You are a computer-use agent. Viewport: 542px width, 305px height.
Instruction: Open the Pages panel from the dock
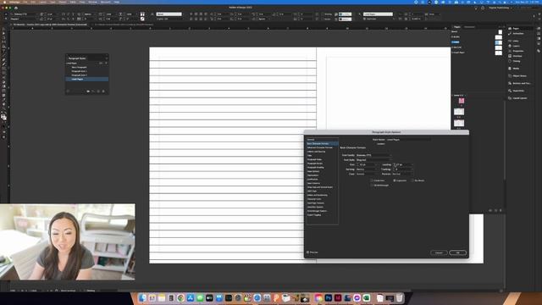pos(516,28)
